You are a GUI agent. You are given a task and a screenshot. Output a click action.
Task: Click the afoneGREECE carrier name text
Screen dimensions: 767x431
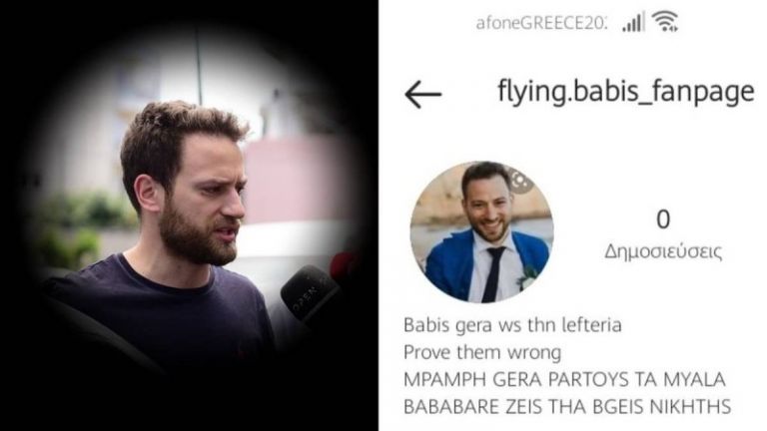541,23
